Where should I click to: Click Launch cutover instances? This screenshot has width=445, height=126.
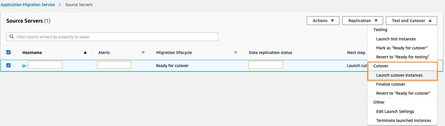pyautogui.click(x=399, y=75)
